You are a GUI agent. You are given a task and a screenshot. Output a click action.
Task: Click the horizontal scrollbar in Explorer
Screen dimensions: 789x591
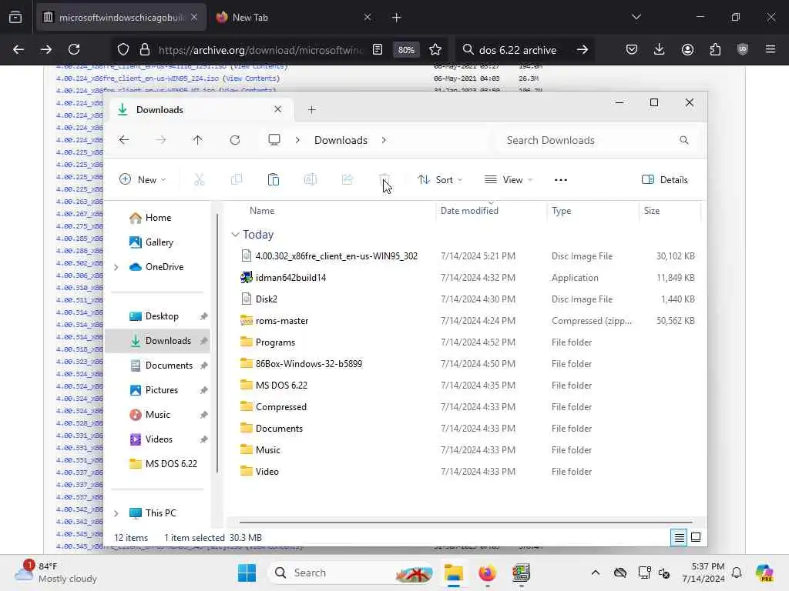tap(466, 523)
